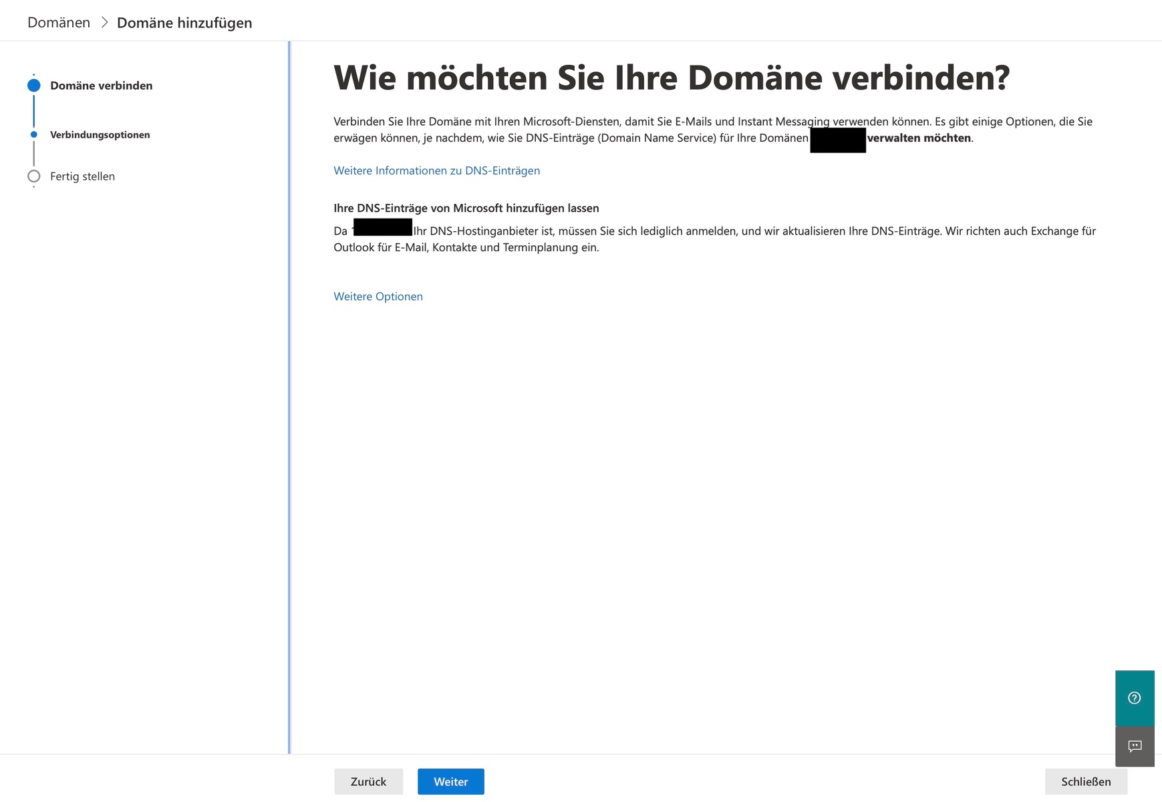
Task: Click the Ihre DNS-Einträge von Microsoft hinzufügen heading
Action: pos(466,208)
